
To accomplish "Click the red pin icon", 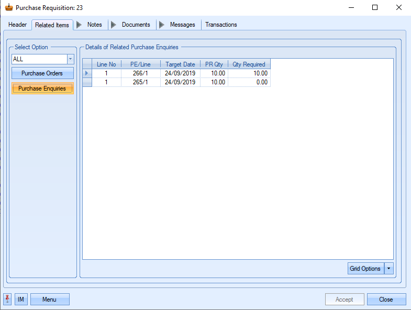I will pos(7,299).
